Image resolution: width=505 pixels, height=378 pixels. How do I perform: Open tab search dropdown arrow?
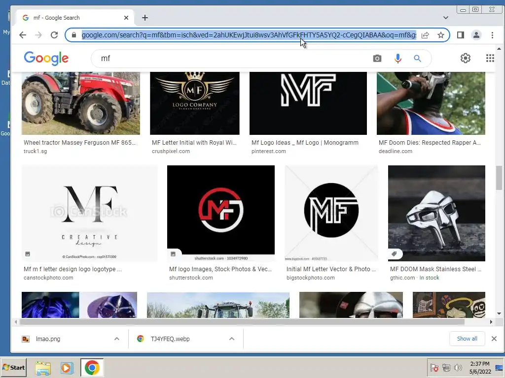tap(446, 18)
